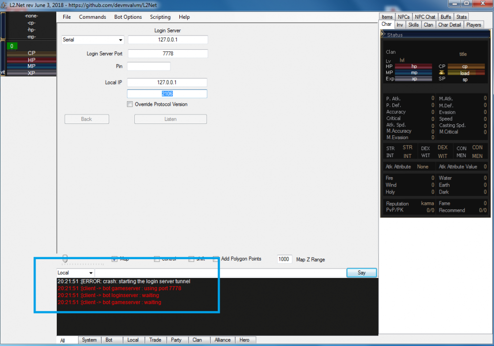Click the weight load icon in Status
Viewport: 494px width, 346px height.
pos(442,73)
